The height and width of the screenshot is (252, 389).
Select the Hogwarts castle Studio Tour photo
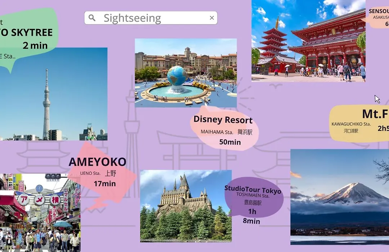click(186, 206)
